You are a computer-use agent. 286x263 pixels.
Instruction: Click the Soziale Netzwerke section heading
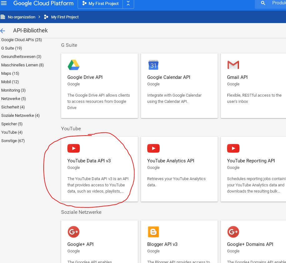81,212
